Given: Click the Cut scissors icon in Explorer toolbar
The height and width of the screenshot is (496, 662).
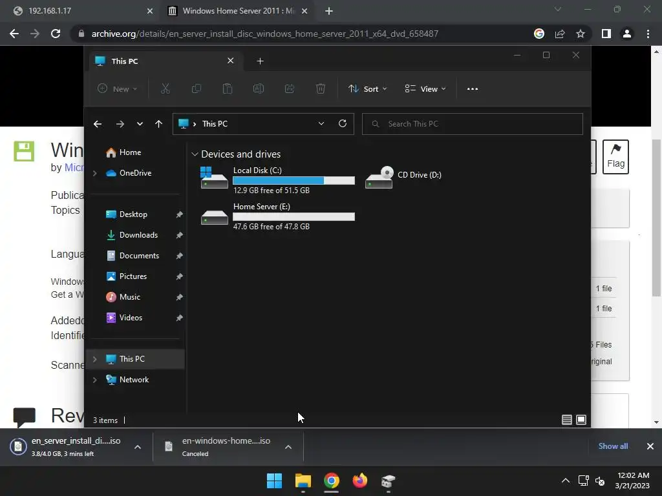Looking at the screenshot, I should 165,88.
